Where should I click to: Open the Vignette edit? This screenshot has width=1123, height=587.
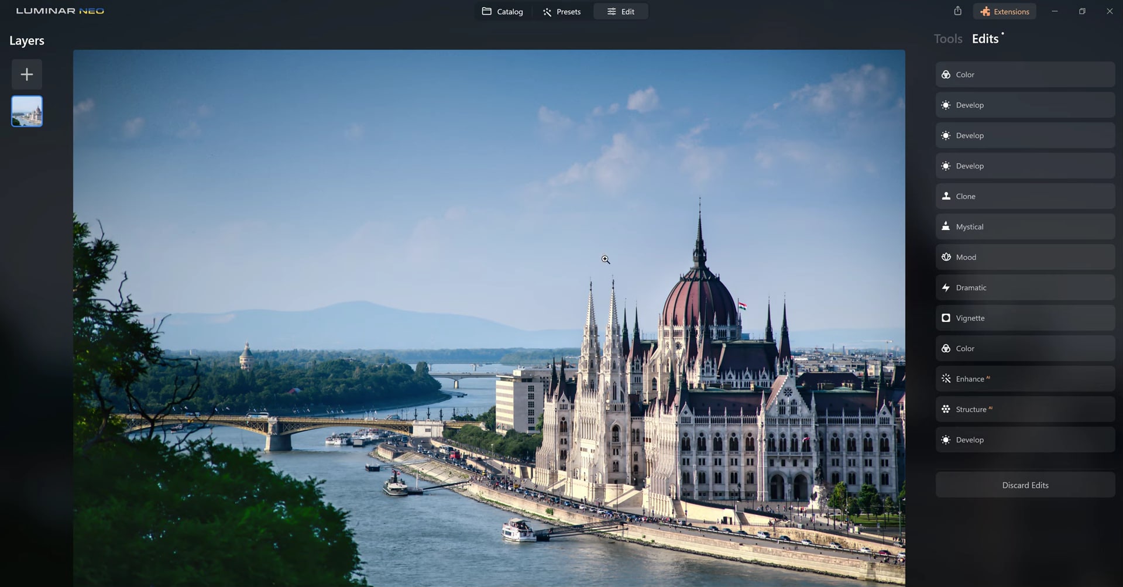(1025, 318)
